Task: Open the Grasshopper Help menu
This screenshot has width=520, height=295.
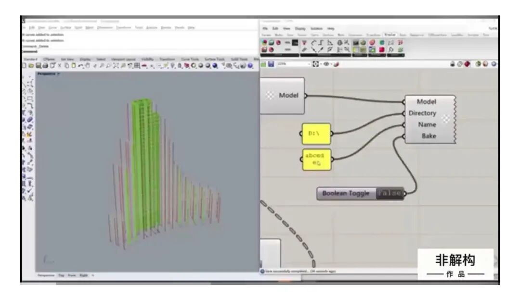Action: (331, 28)
